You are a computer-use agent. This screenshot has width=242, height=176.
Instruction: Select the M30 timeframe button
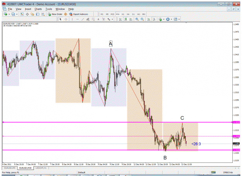click(x=118, y=14)
